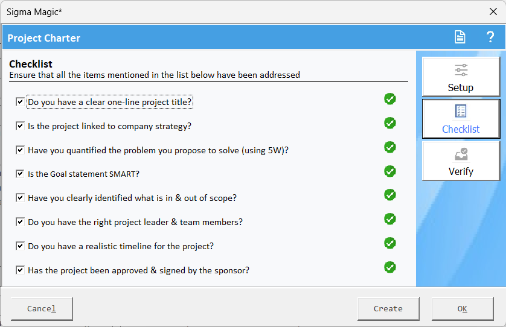
Task: Close the Sigma Magic dialog window
Action: click(x=493, y=11)
